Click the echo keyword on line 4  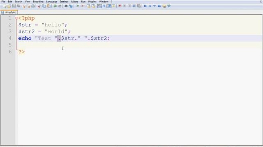[25, 38]
